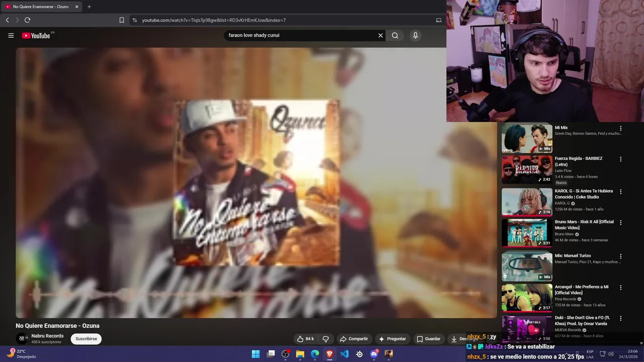Open more options for Arcangel video

[620, 288]
